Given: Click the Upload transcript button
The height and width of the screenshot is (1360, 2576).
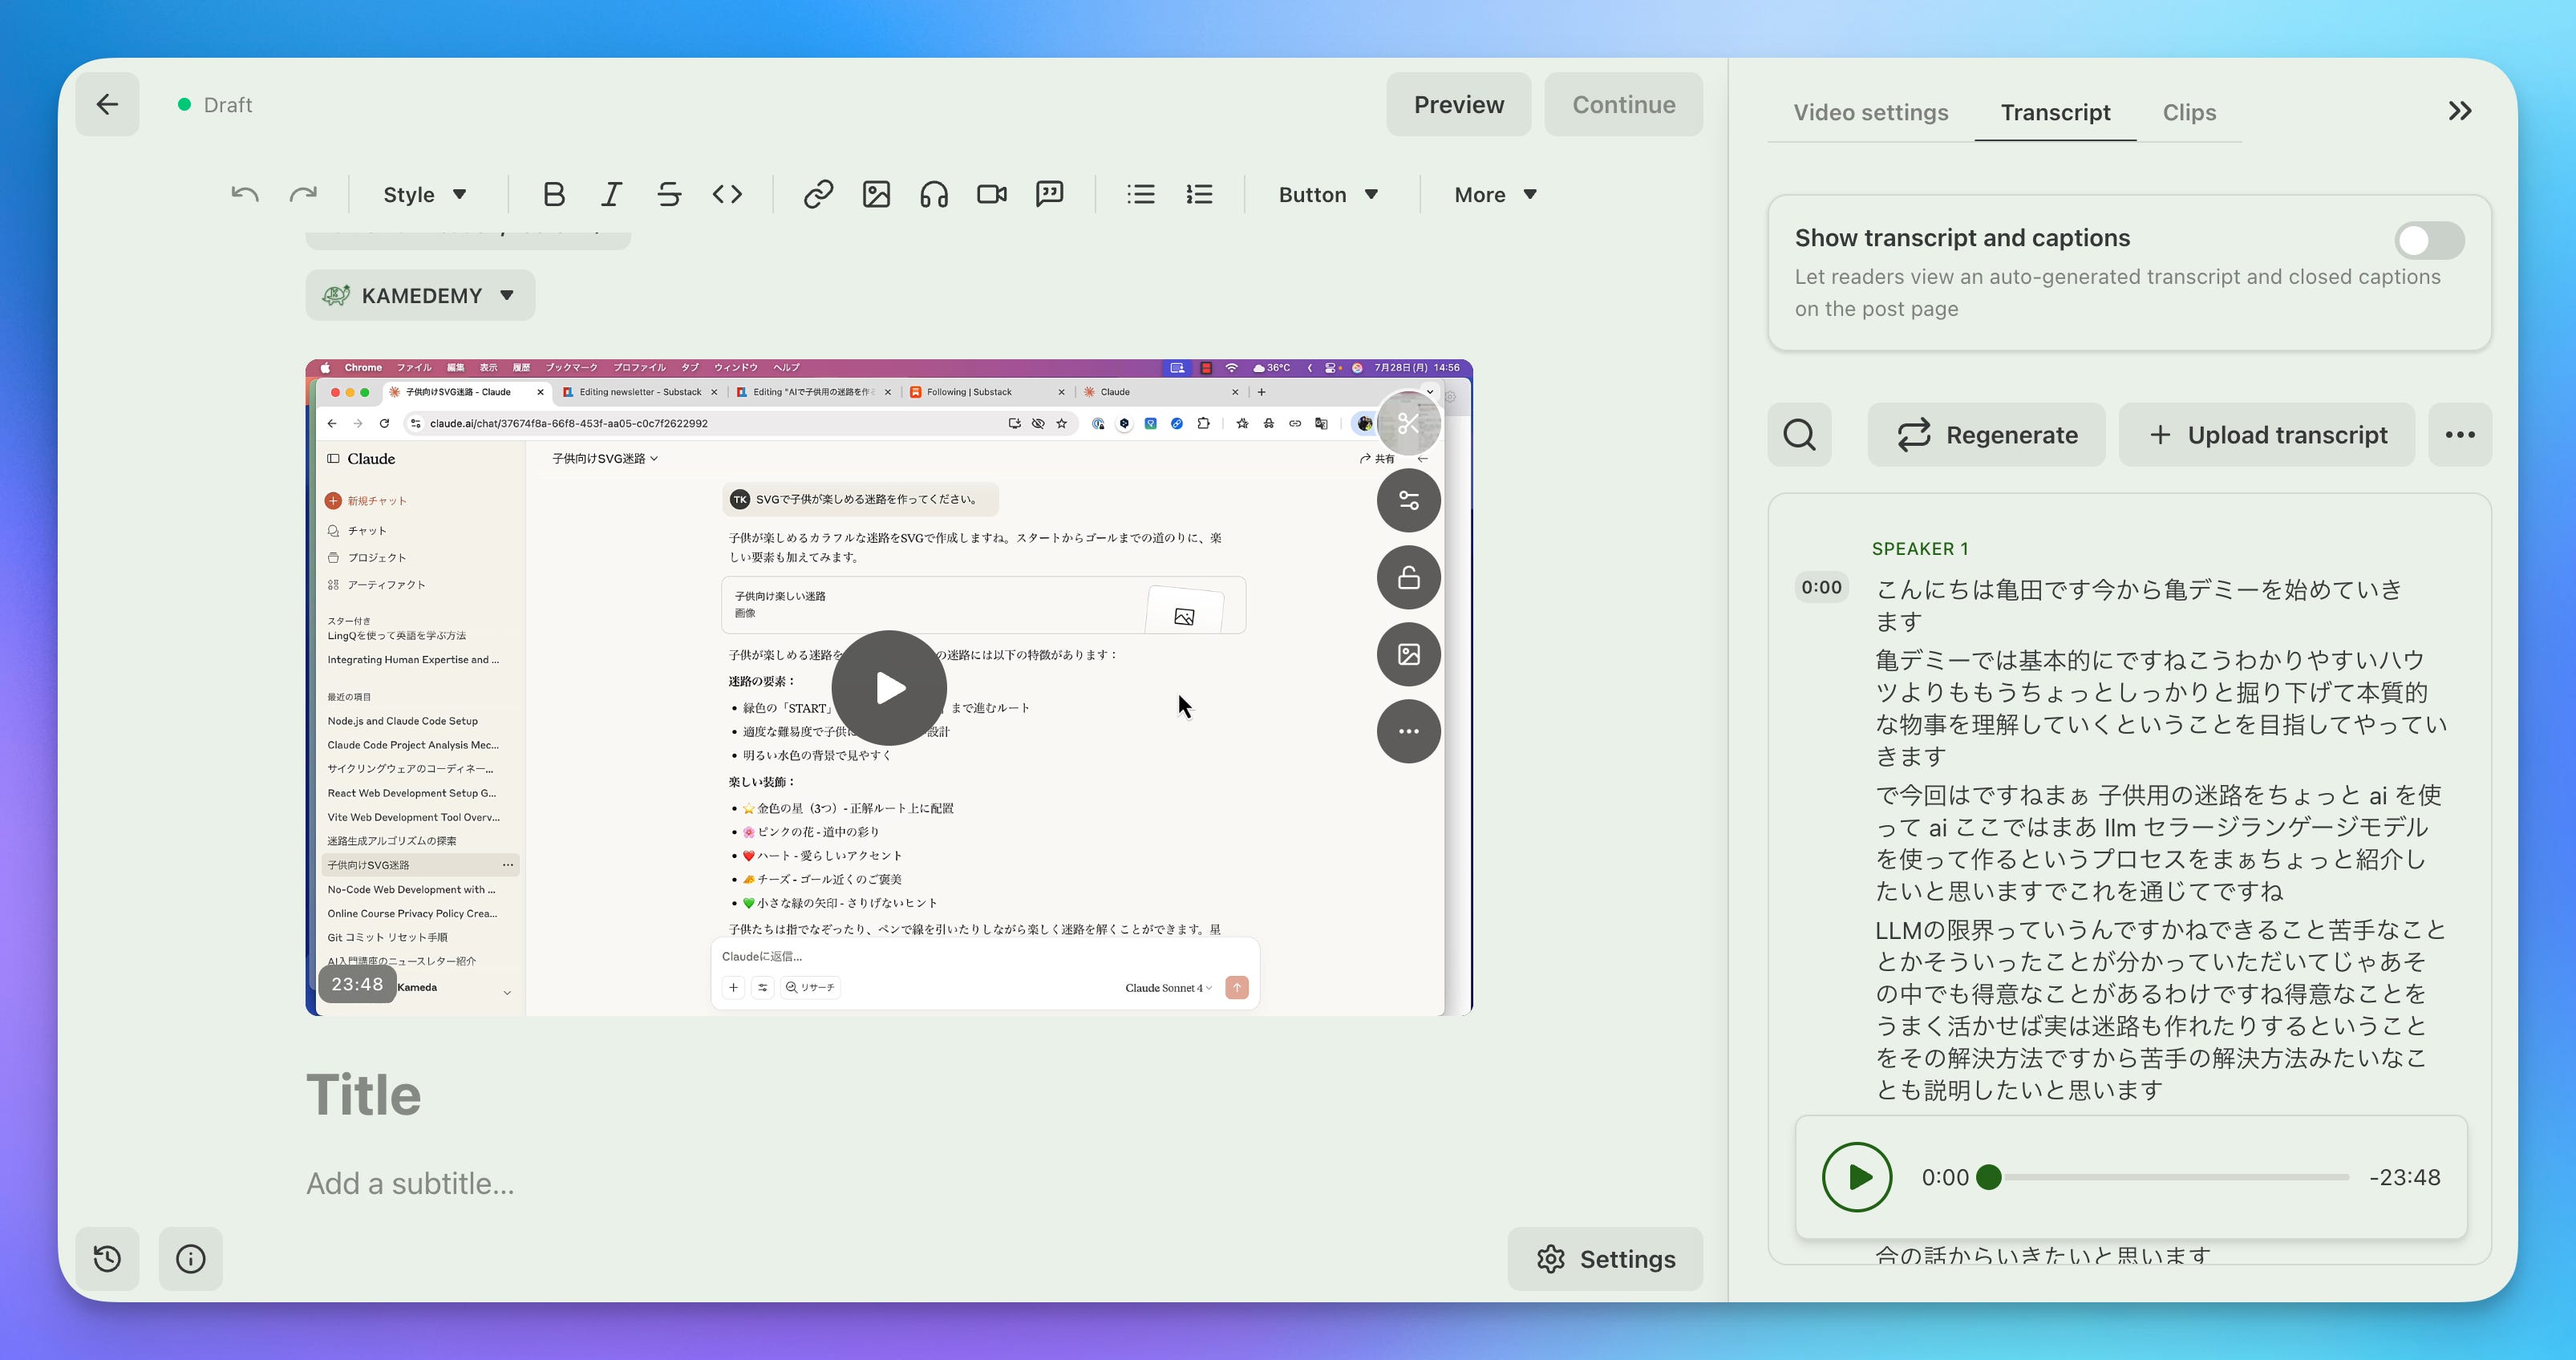Looking at the screenshot, I should point(2267,435).
